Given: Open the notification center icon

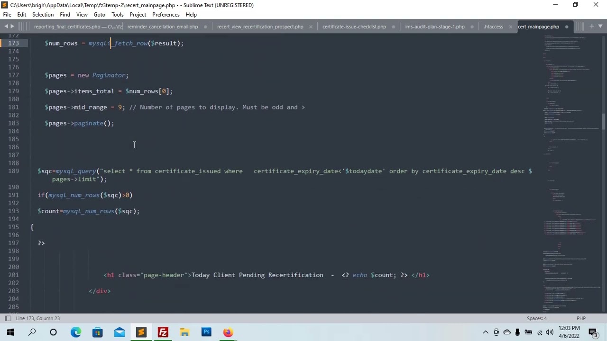Looking at the screenshot, I should coord(593,332).
